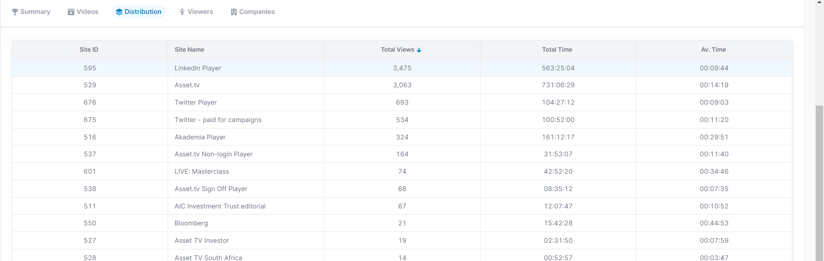This screenshot has width=824, height=261.
Task: Click Site ID 511 cell
Action: click(x=90, y=206)
